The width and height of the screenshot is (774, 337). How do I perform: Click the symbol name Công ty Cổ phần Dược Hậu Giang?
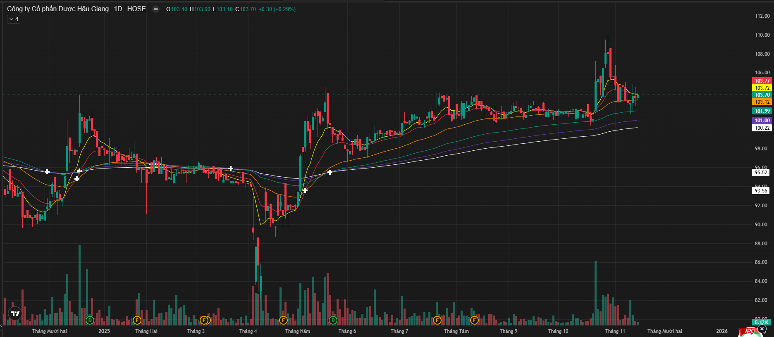pyautogui.click(x=58, y=9)
